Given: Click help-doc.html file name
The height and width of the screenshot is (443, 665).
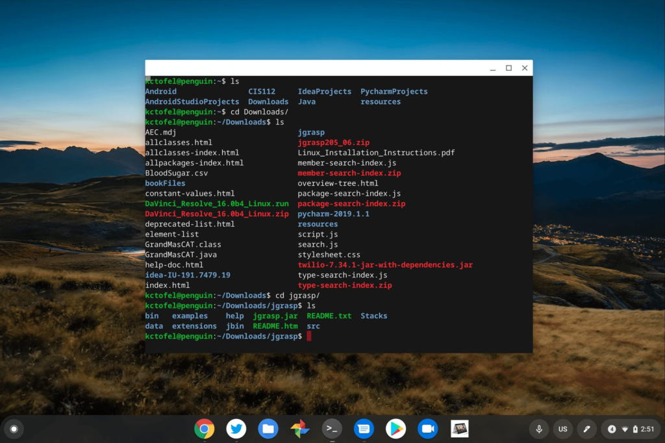Looking at the screenshot, I should click(x=174, y=265).
